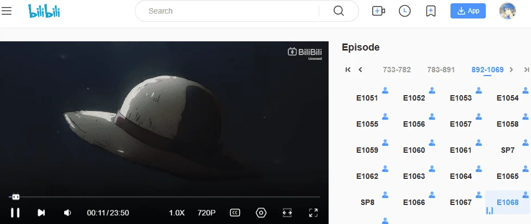Switch to the 733-782 episode tab
The height and width of the screenshot is (224, 531).
click(397, 70)
